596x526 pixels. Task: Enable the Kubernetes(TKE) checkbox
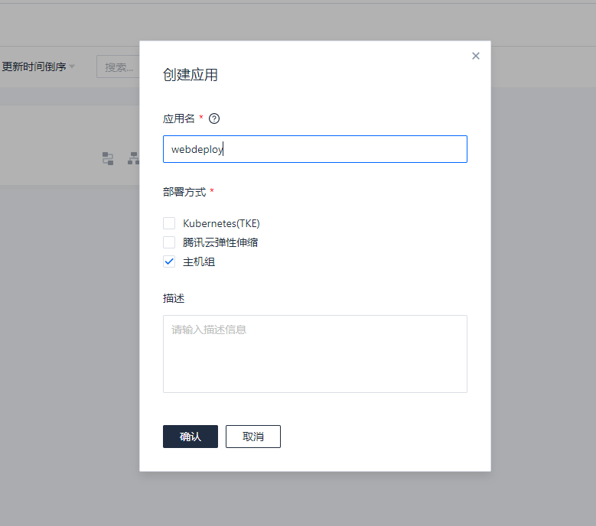point(169,223)
